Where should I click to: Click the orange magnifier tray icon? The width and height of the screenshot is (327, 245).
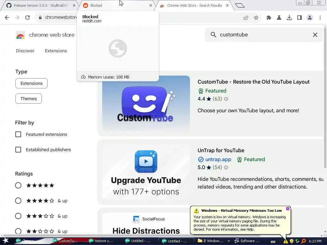tap(303, 241)
